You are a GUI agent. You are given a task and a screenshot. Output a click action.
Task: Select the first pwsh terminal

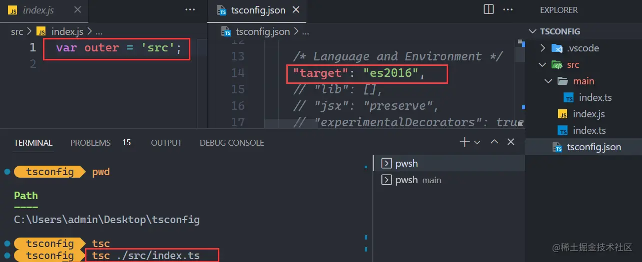449,163
